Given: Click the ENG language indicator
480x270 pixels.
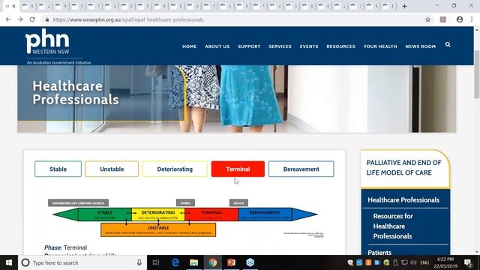Looking at the screenshot, I should coord(424,262).
